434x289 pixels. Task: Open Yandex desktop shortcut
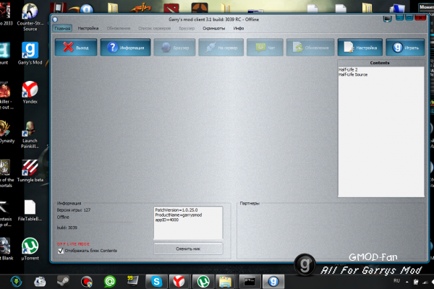(30, 92)
